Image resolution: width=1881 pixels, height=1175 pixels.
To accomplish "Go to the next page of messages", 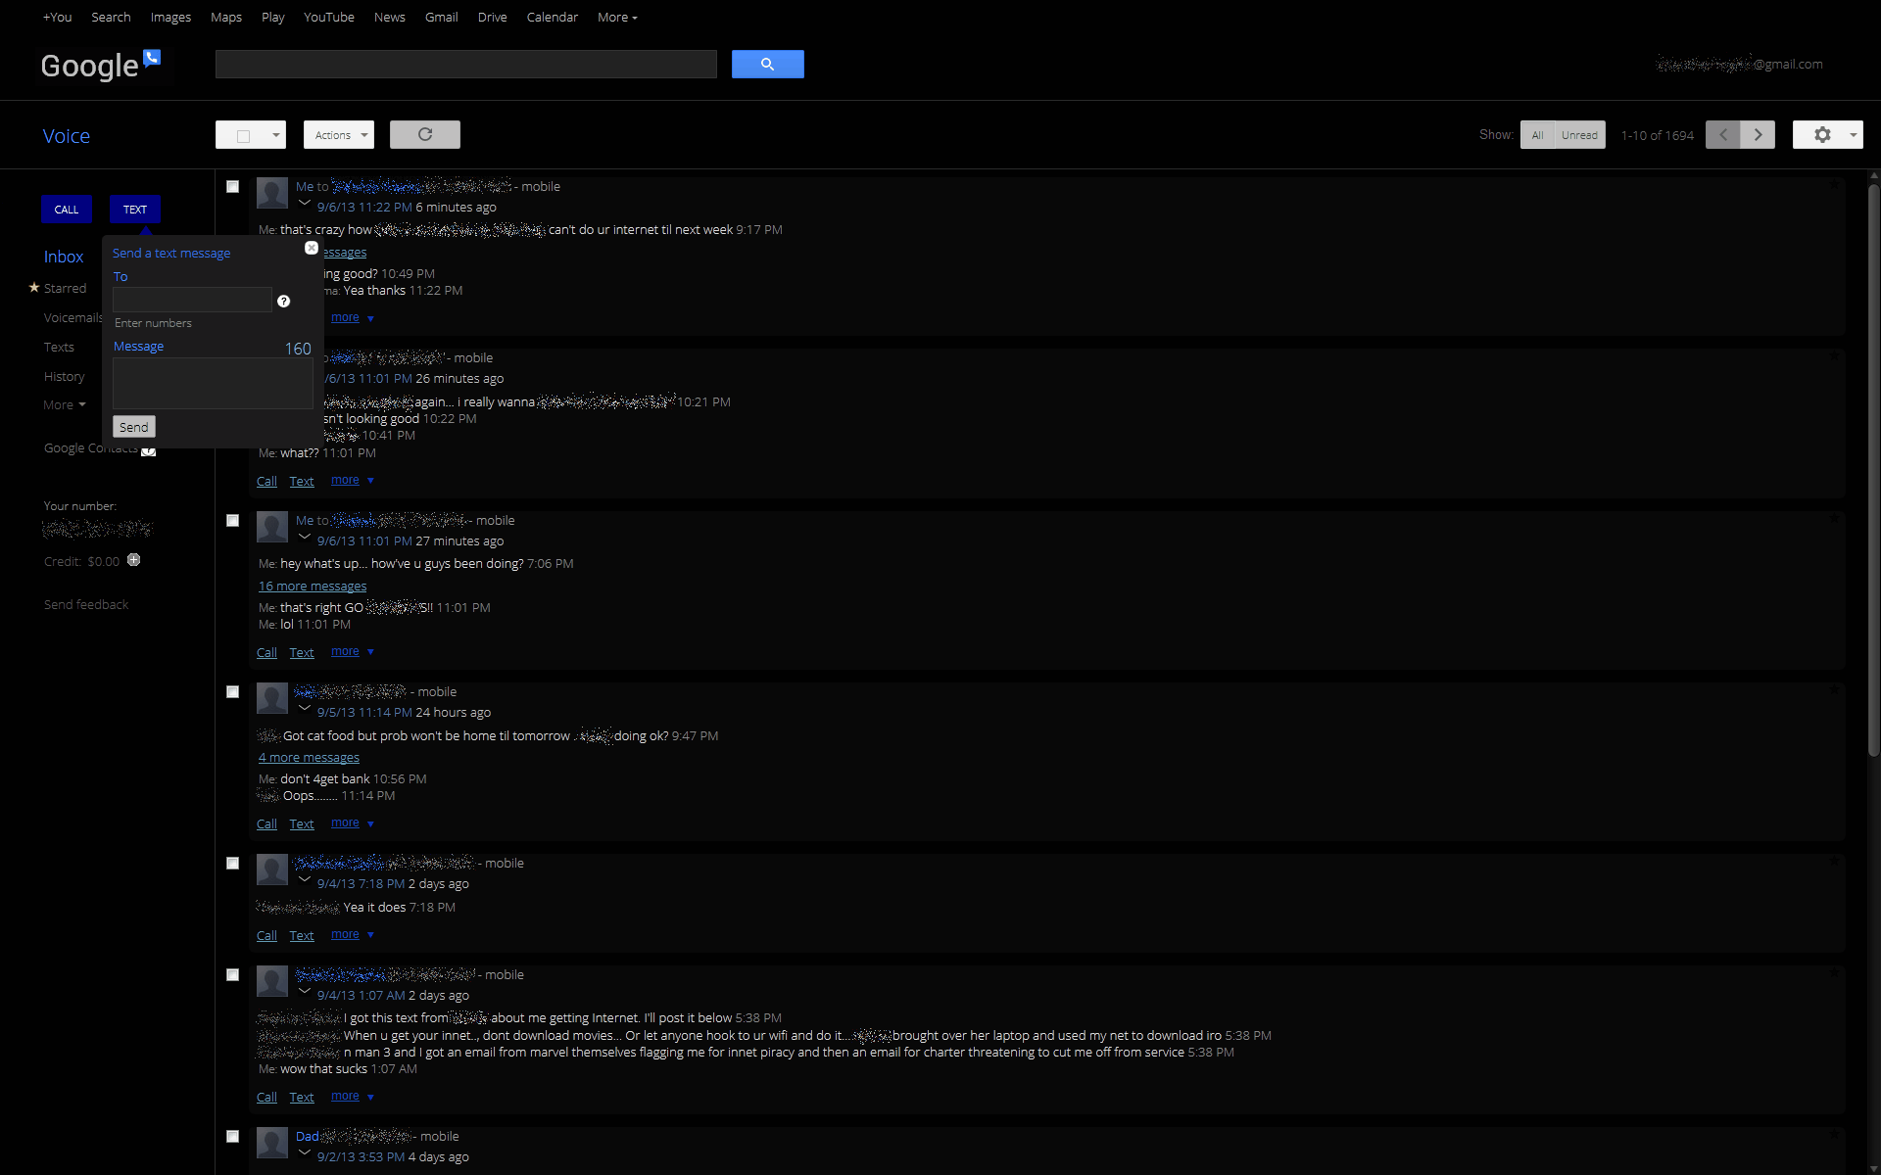I will [x=1758, y=134].
